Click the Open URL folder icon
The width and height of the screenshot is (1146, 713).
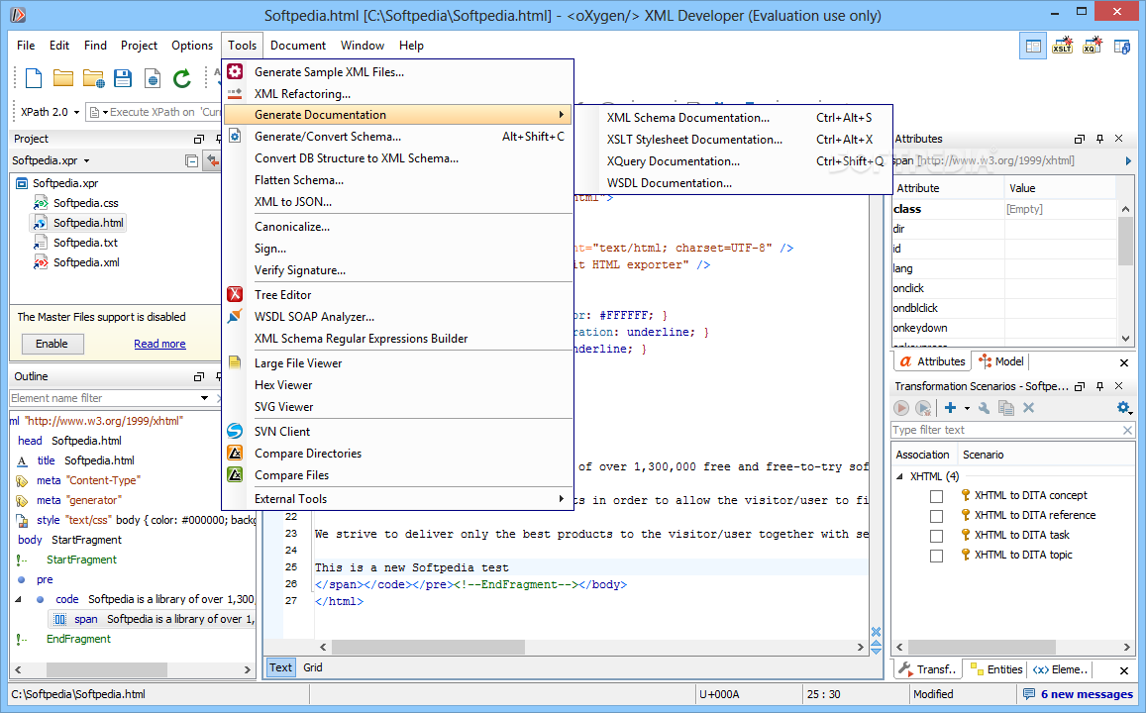93,78
